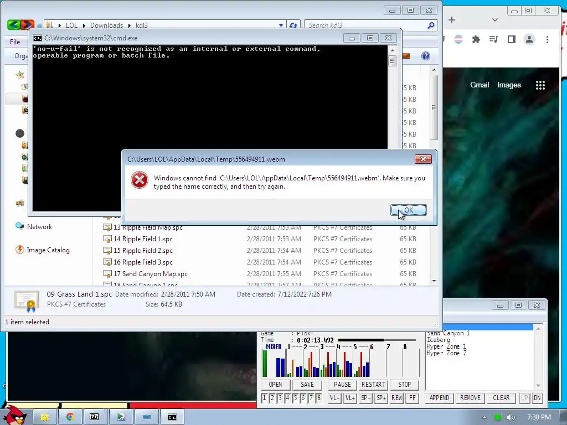Viewport: 567px width, 425px height.
Task: Click the DN playlist button
Action: pyautogui.click(x=537, y=398)
